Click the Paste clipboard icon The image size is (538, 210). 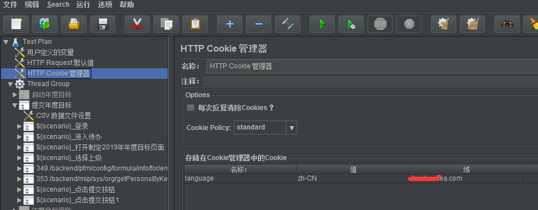click(x=195, y=24)
